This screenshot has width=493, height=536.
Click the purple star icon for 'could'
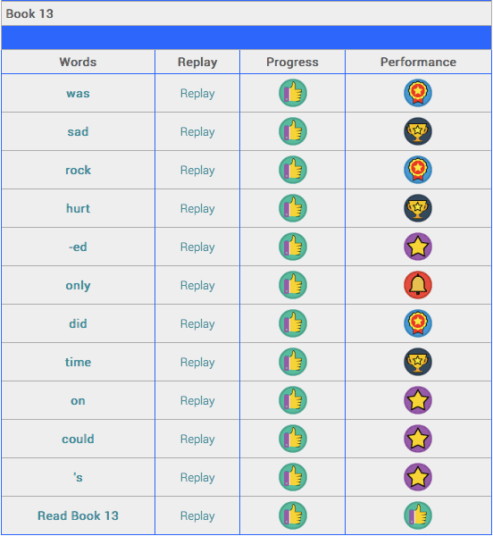click(417, 439)
